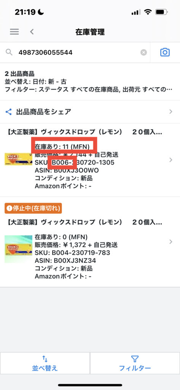Expand the 出品商品をシェア row chevron
Viewport: 180px width, 390px height.
pos(171,112)
